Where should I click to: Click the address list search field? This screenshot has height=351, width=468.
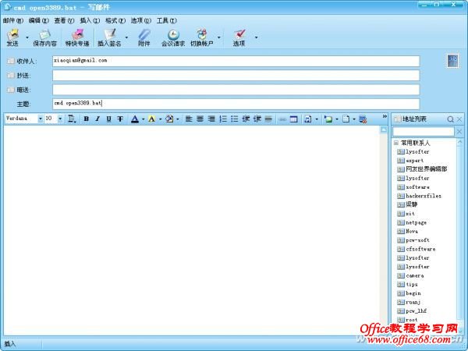pyautogui.click(x=424, y=132)
